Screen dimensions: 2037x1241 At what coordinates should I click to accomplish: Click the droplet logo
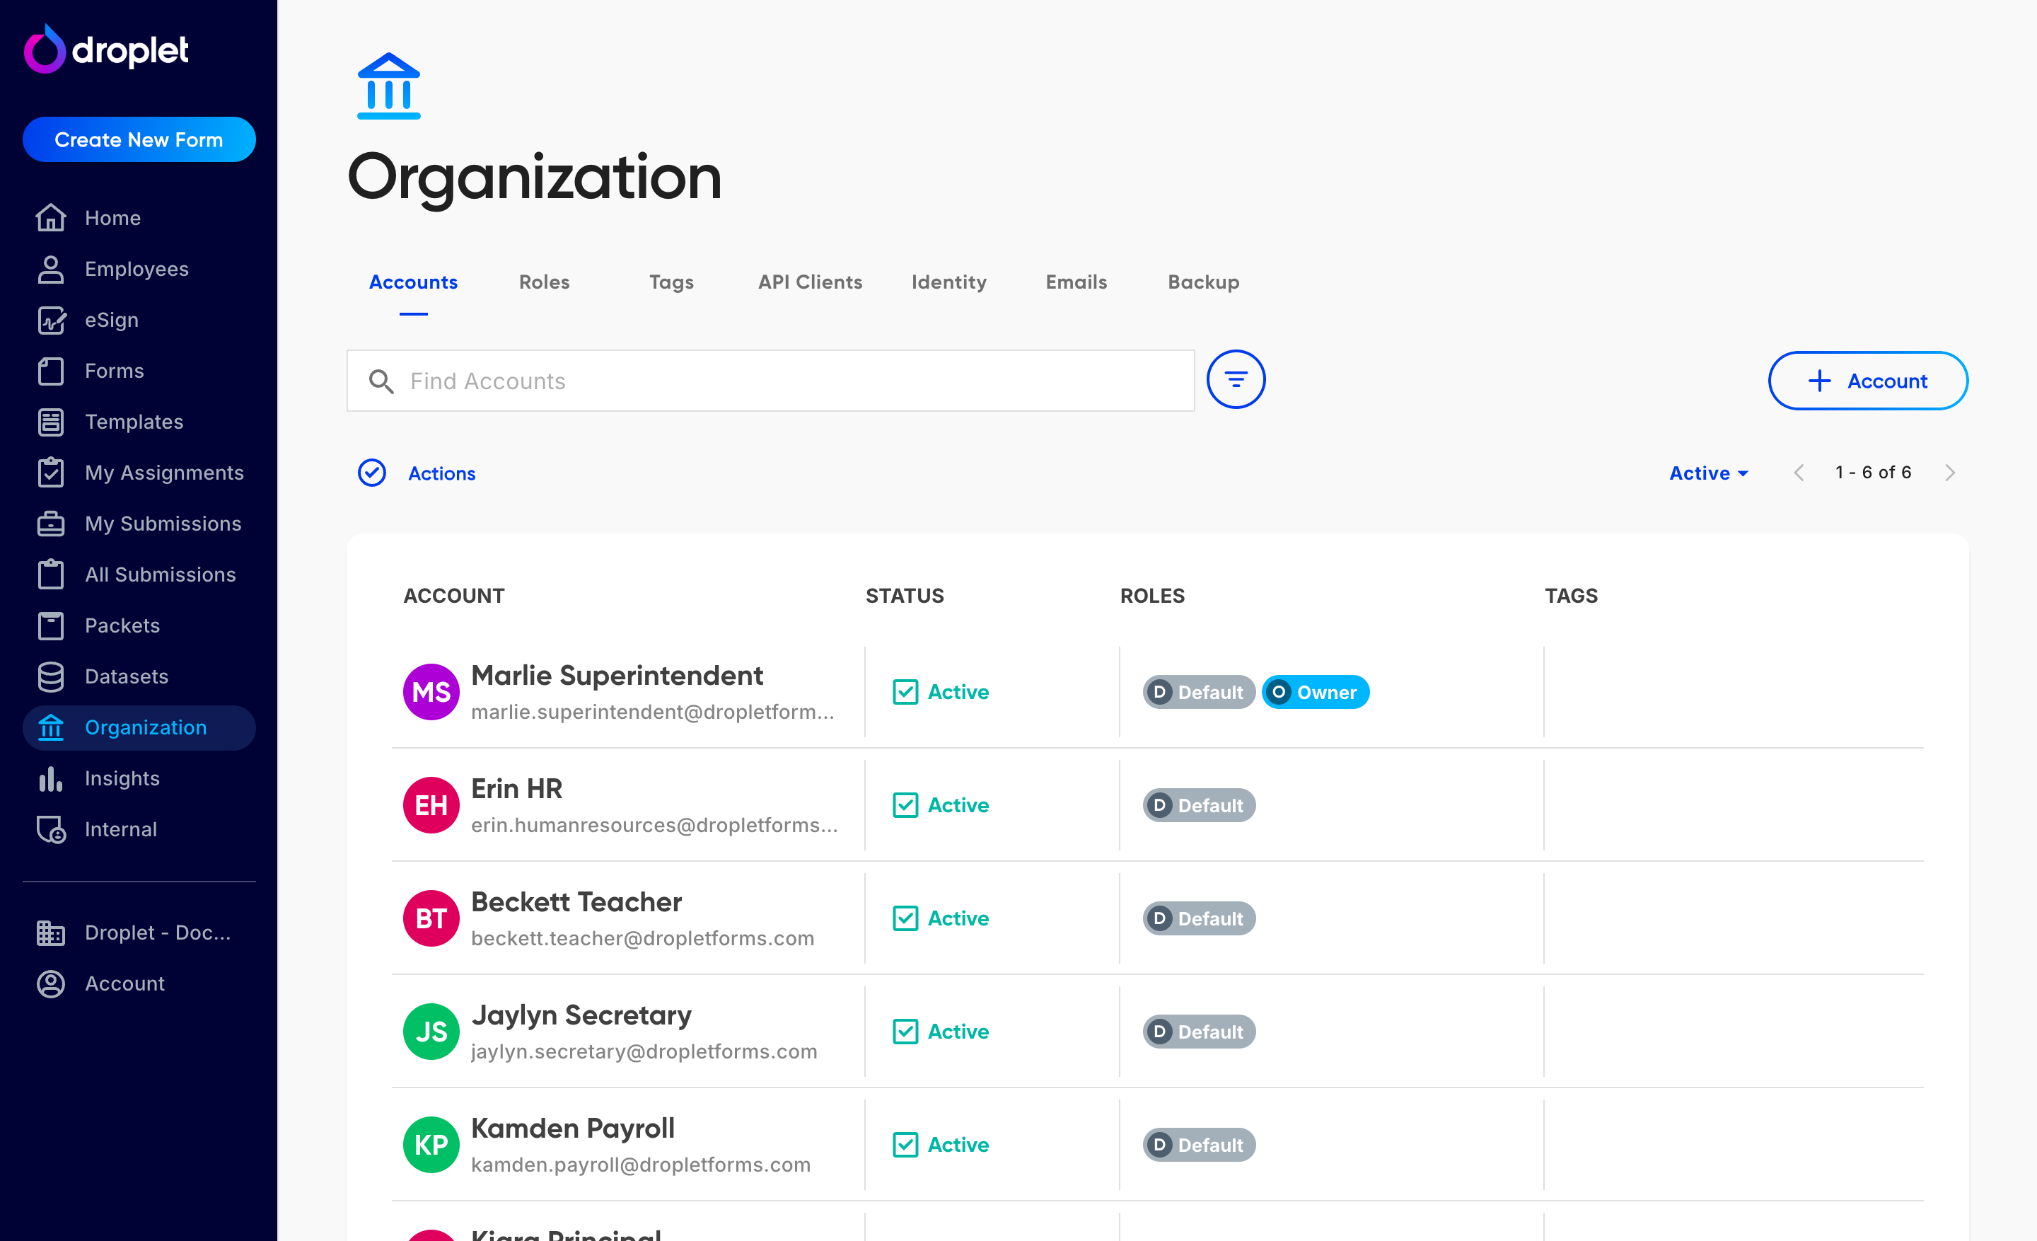(106, 49)
